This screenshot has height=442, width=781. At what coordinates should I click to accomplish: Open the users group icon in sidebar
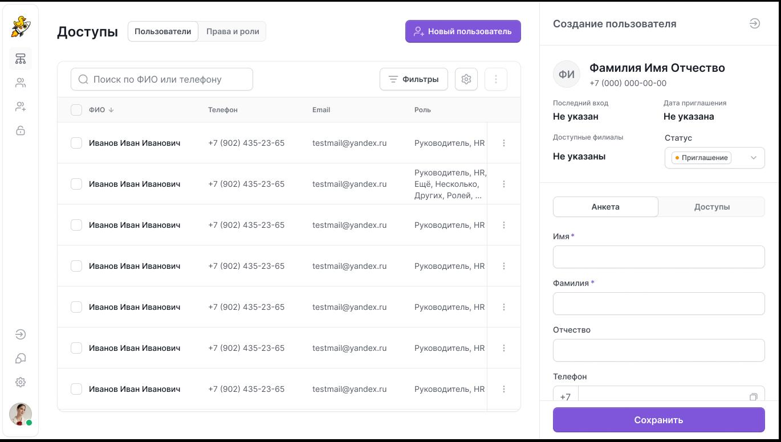(x=21, y=83)
